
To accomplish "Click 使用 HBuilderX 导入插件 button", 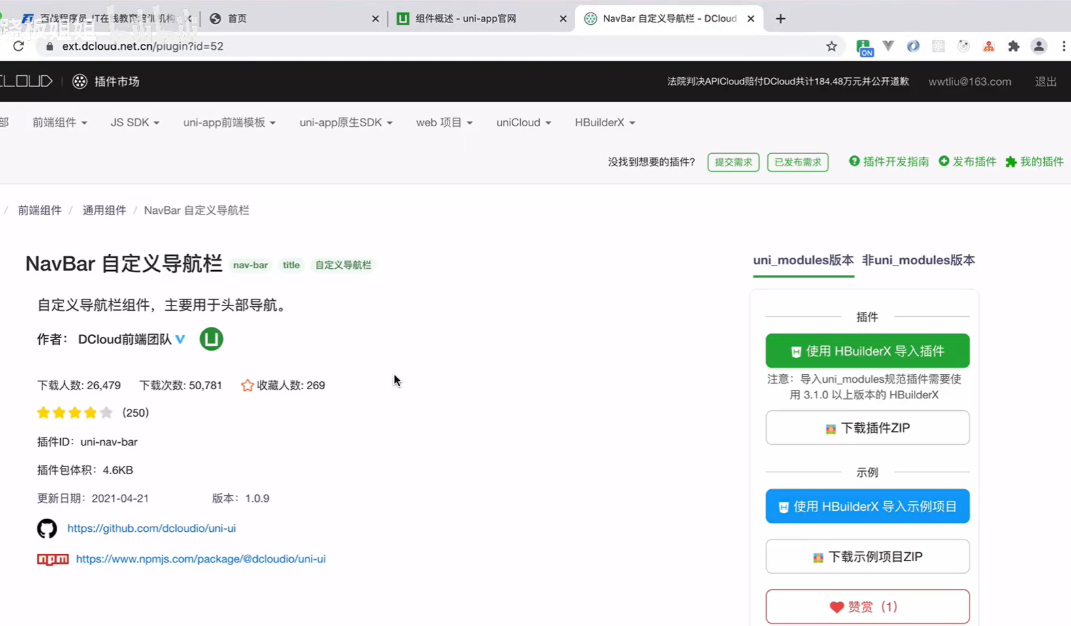I will (868, 351).
